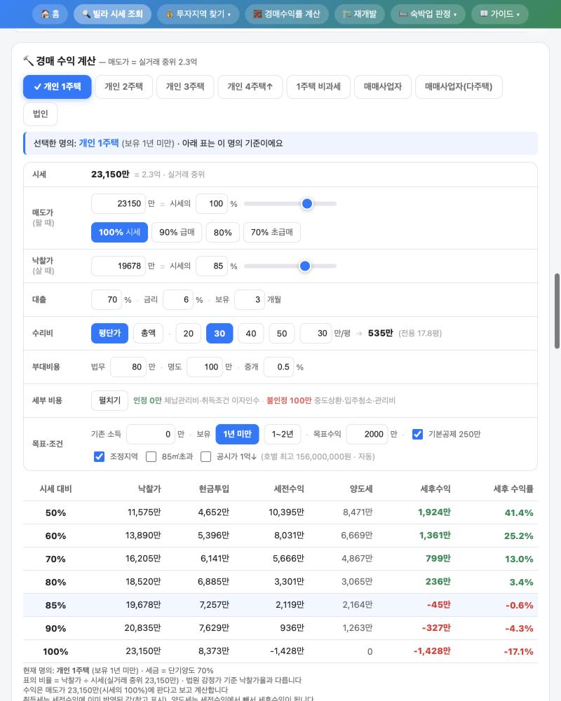This screenshot has height=701, width=561.
Task: Click the 낙찰가 amount input field
Action: point(119,266)
